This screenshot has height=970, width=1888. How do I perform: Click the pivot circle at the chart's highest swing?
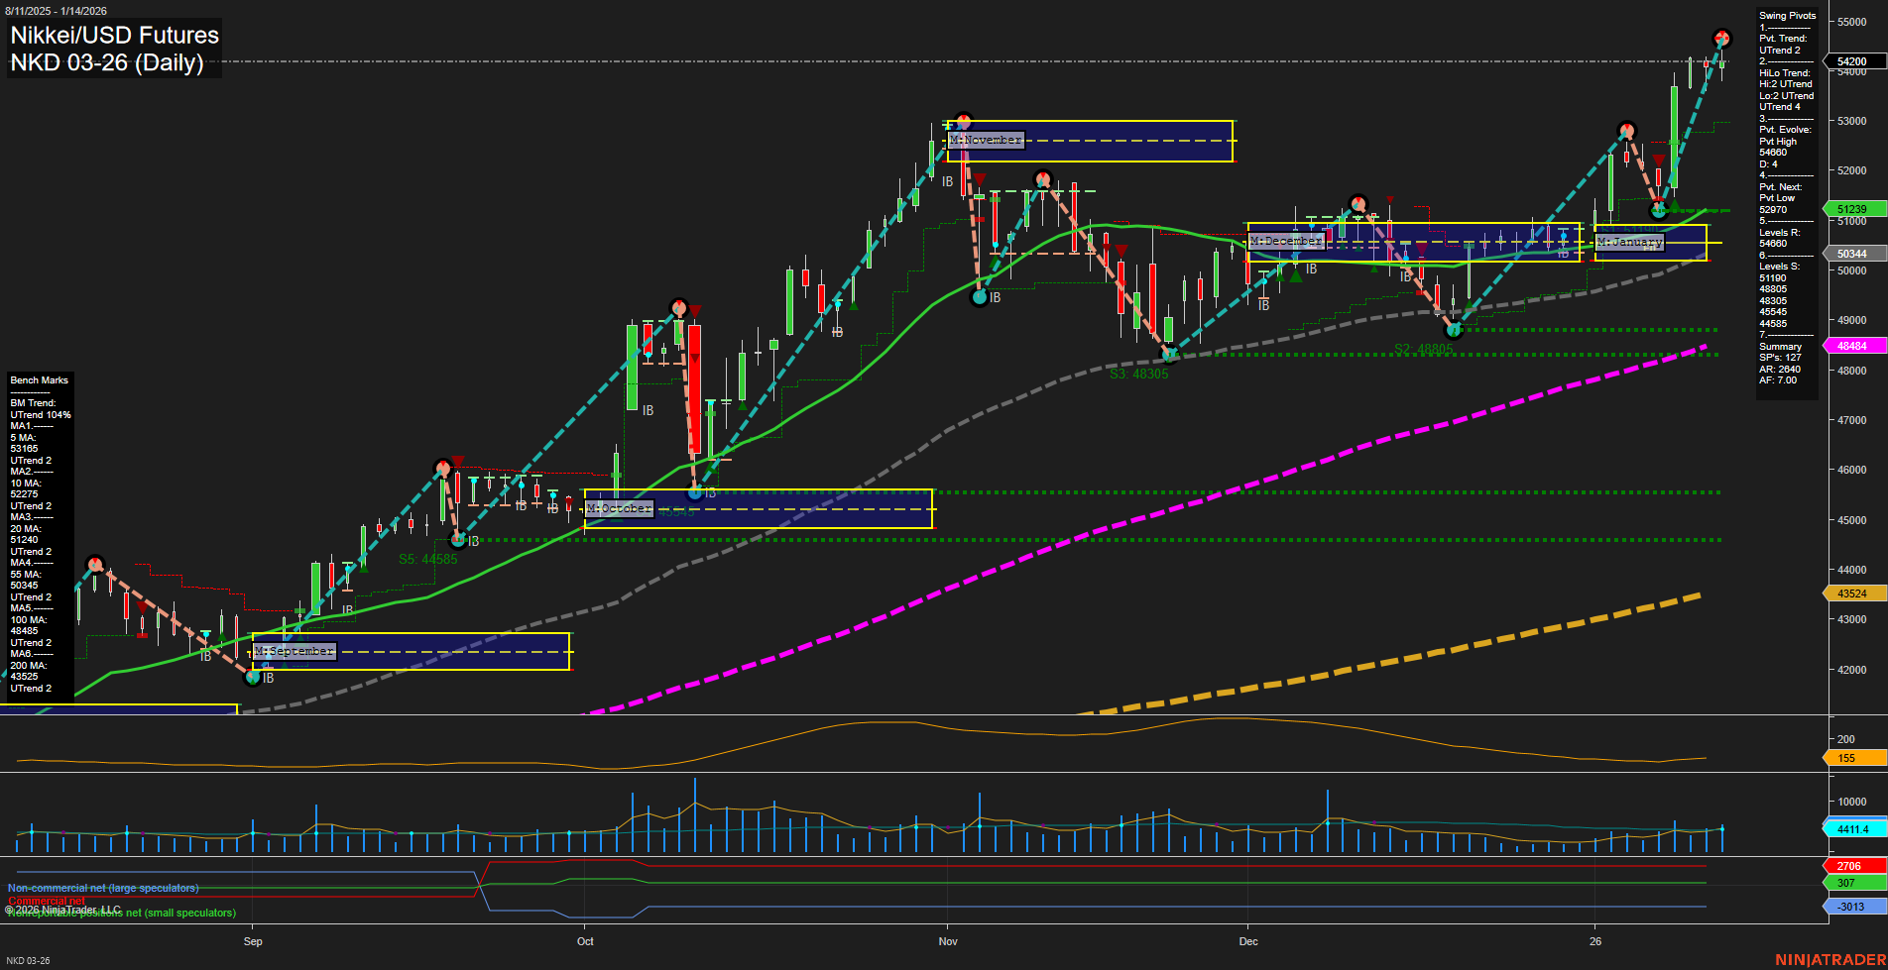pos(1722,38)
